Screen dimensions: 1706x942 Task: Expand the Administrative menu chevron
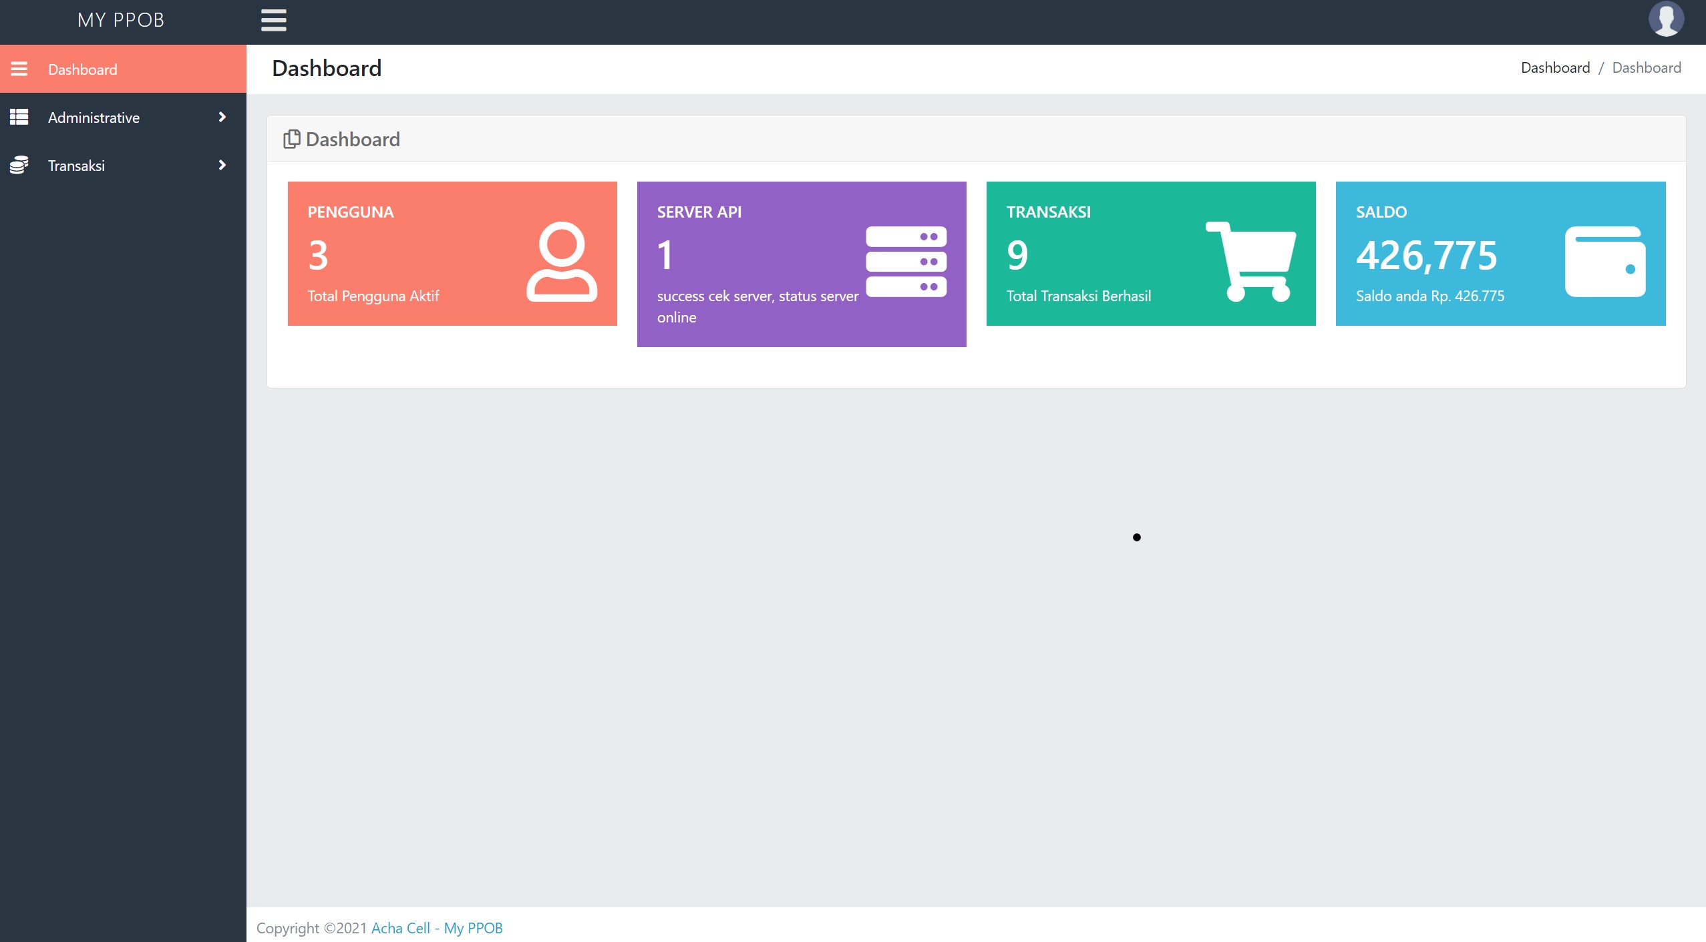coord(222,117)
